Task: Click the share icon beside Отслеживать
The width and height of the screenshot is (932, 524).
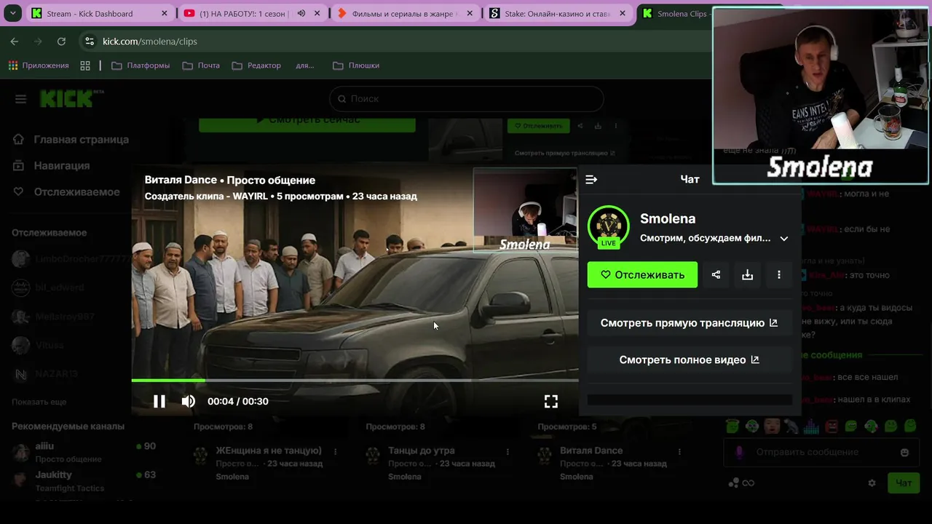Action: pyautogui.click(x=716, y=274)
